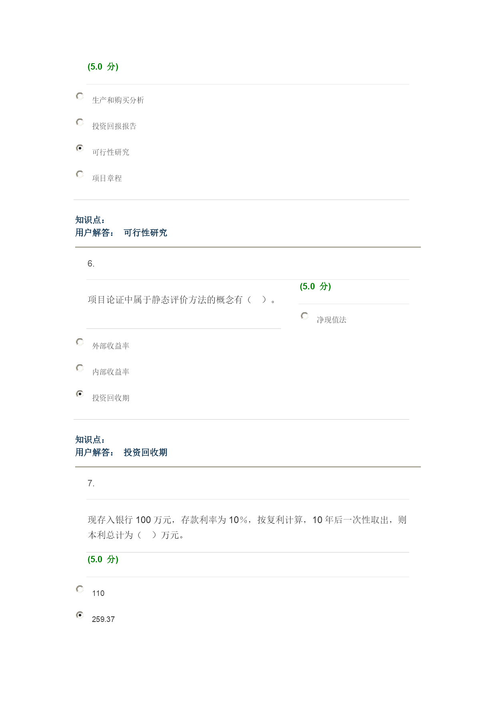Click the 259.37 answer radio button
Viewport: 496px width, 702px height.
[80, 615]
